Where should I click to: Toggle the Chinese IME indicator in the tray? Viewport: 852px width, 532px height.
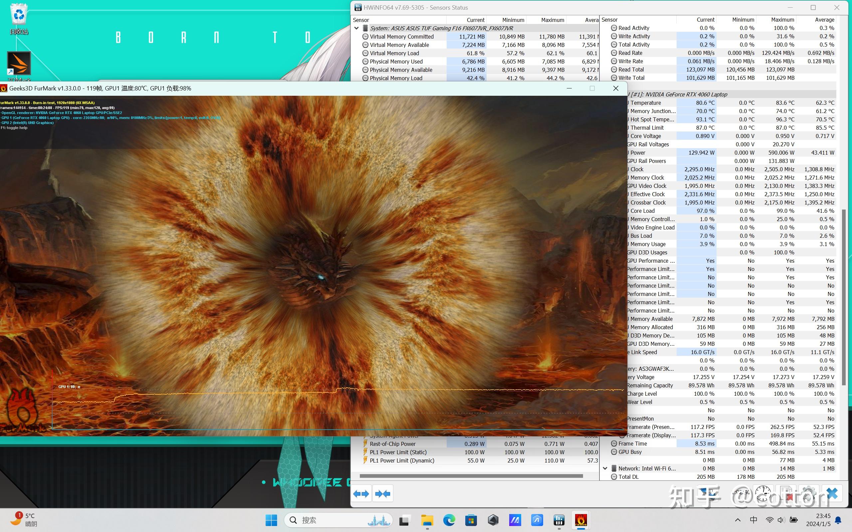pos(753,520)
